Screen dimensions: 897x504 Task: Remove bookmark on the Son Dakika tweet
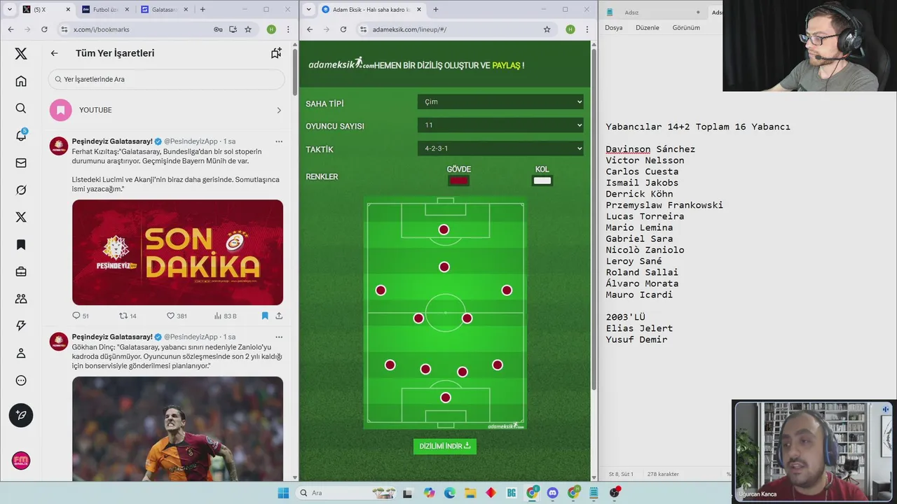[265, 316]
